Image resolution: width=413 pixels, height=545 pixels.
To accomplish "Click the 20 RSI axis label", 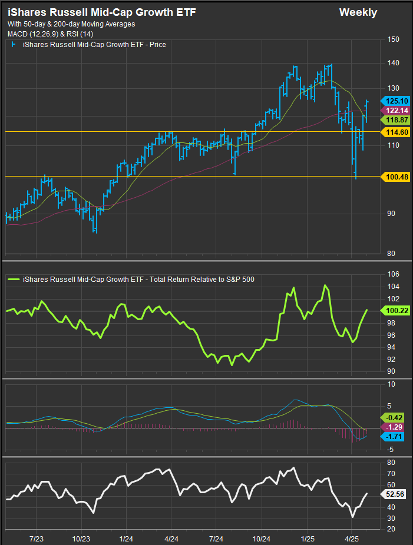I will [x=391, y=529].
